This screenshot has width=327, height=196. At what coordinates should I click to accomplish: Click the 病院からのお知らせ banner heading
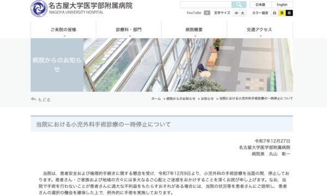pyautogui.click(x=57, y=65)
